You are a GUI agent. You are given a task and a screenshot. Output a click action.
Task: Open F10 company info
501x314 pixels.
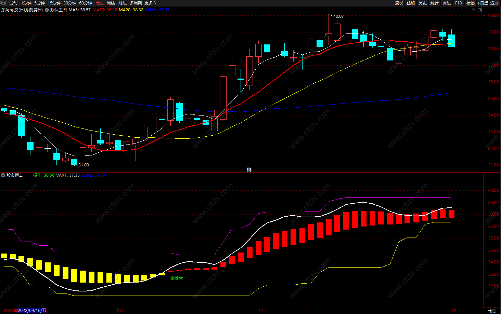tap(459, 3)
